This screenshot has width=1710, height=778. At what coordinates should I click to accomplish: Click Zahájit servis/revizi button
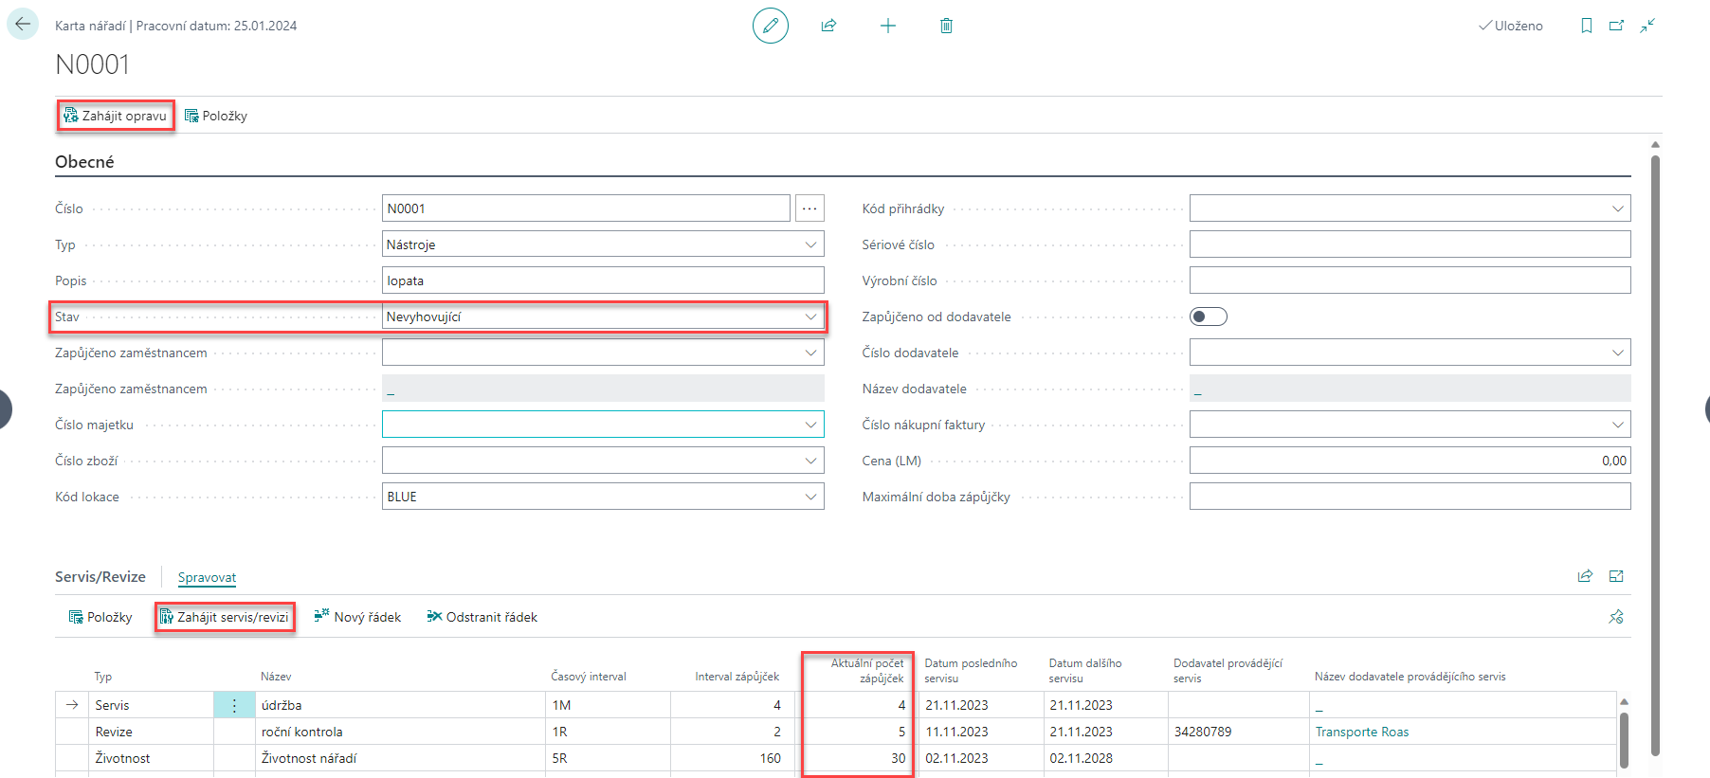pyautogui.click(x=225, y=617)
